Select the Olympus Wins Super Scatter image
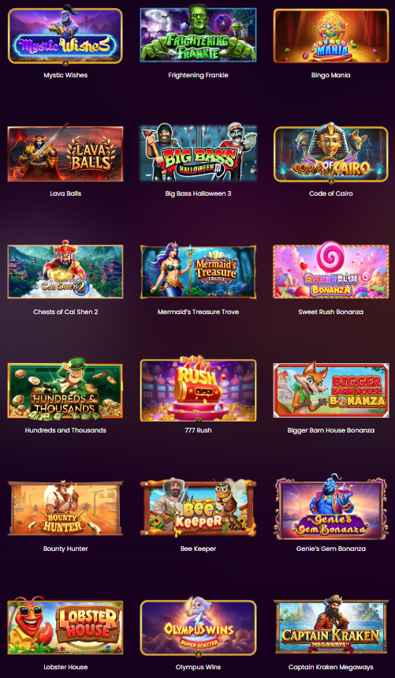 coord(198,627)
